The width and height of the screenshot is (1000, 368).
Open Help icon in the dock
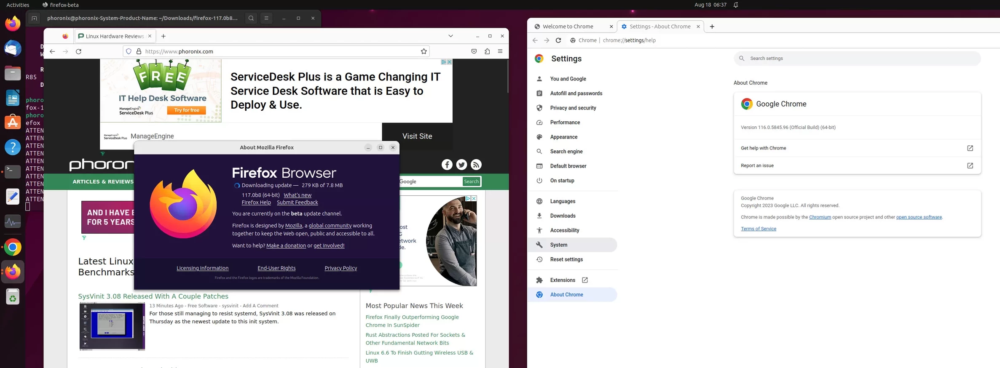tap(13, 147)
